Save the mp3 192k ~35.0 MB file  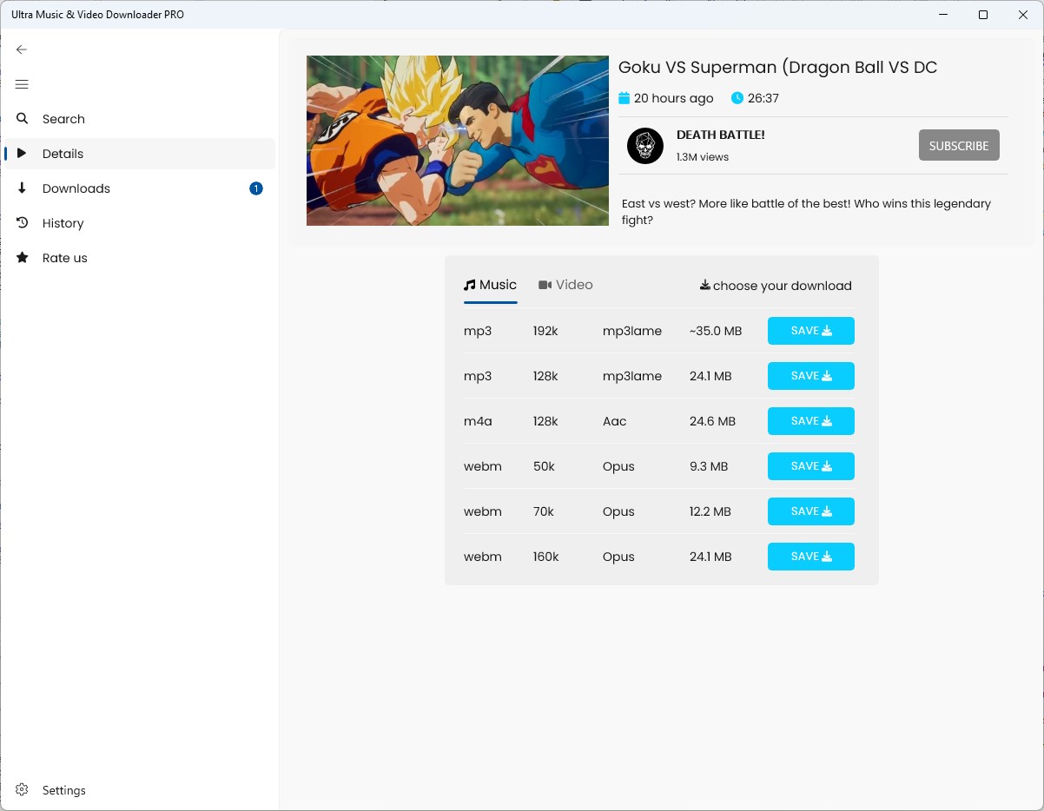coord(811,331)
